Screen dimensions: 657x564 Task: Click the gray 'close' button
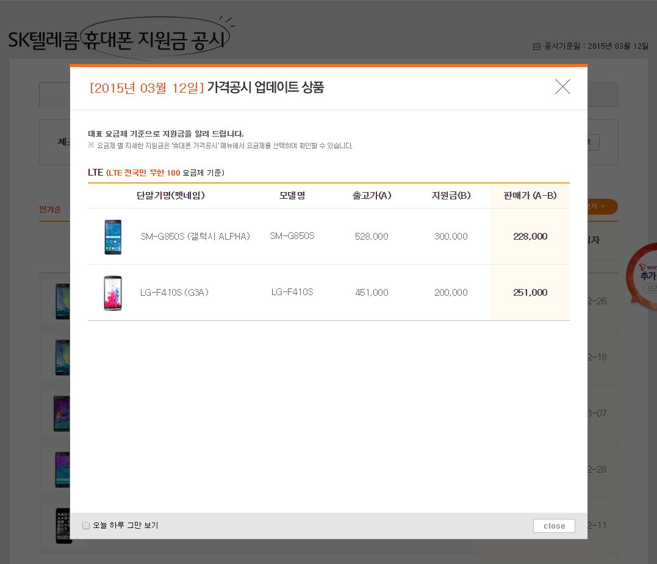[x=554, y=526]
